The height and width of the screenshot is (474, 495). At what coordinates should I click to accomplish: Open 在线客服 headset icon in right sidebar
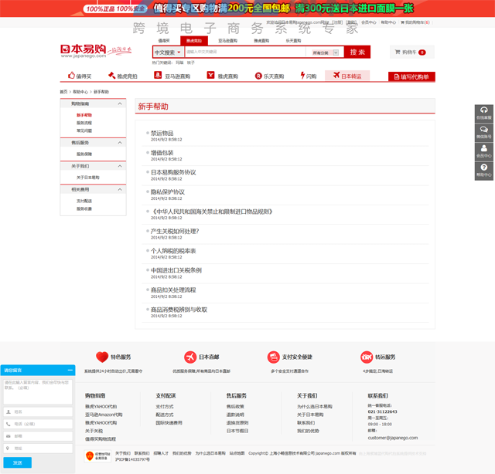[484, 110]
